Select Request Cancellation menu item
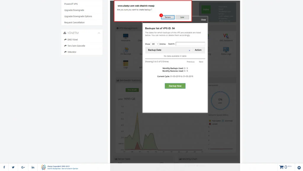Image resolution: width=303 pixels, height=171 pixels. coord(74,22)
